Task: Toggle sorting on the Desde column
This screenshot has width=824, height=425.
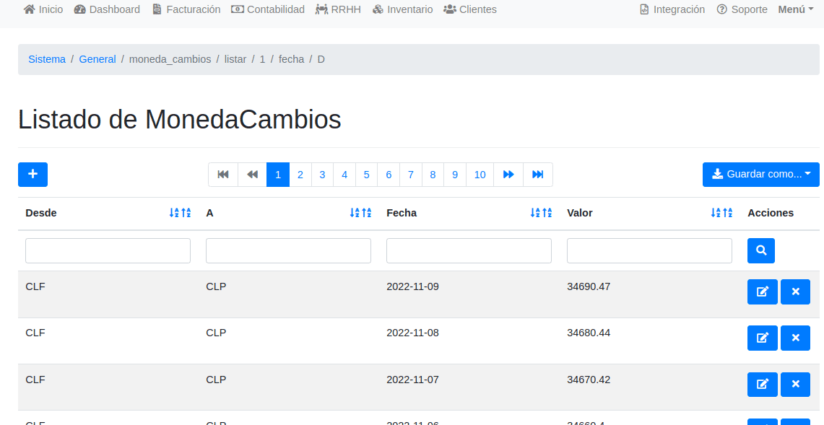Action: 180,213
